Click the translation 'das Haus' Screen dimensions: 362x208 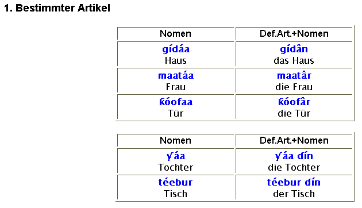point(294,61)
